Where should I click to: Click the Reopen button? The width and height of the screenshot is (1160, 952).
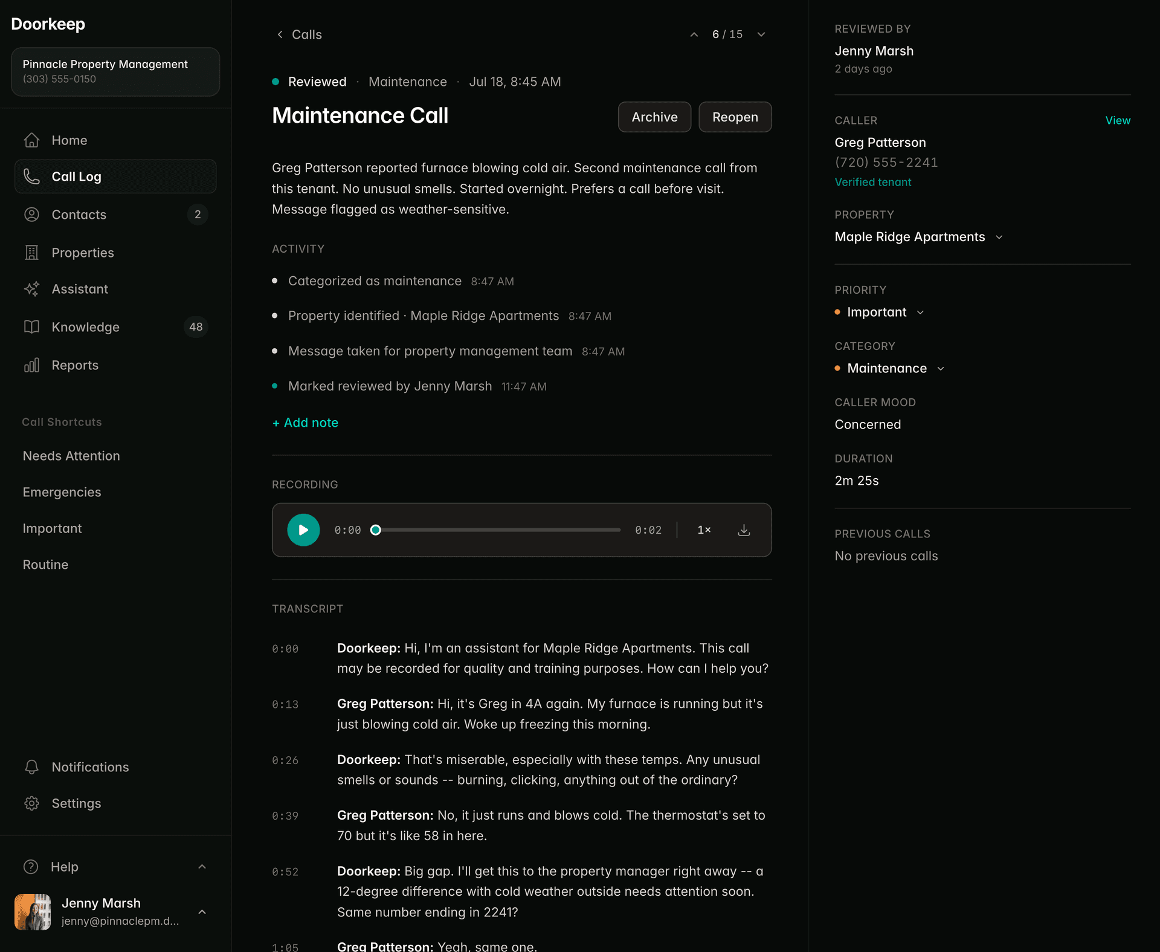click(735, 117)
